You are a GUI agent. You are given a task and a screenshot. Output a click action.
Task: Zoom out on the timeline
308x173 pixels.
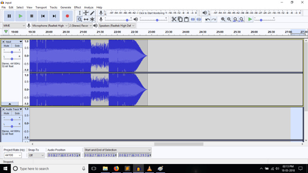click(x=229, y=19)
